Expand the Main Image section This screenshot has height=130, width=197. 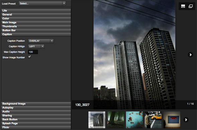tap(36, 22)
